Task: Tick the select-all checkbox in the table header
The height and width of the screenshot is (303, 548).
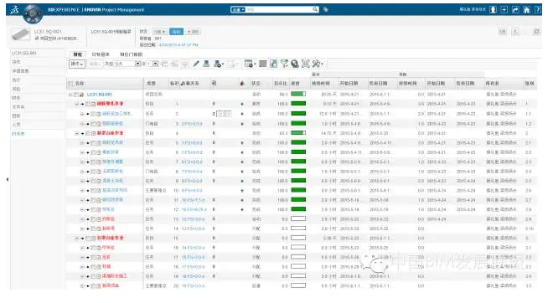Action: click(71, 84)
